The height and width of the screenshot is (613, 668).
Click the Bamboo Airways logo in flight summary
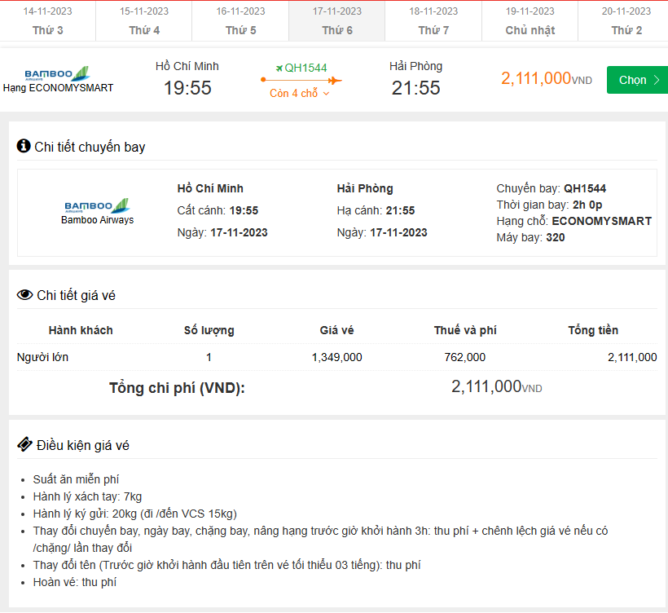tap(57, 73)
